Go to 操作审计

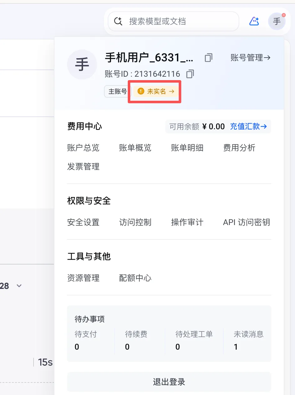(187, 223)
